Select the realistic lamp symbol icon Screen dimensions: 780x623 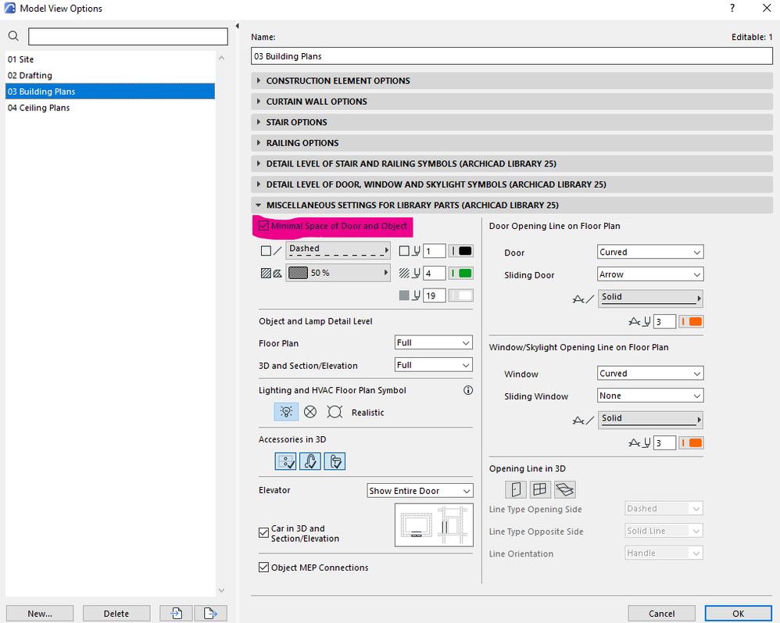pyautogui.click(x=335, y=411)
